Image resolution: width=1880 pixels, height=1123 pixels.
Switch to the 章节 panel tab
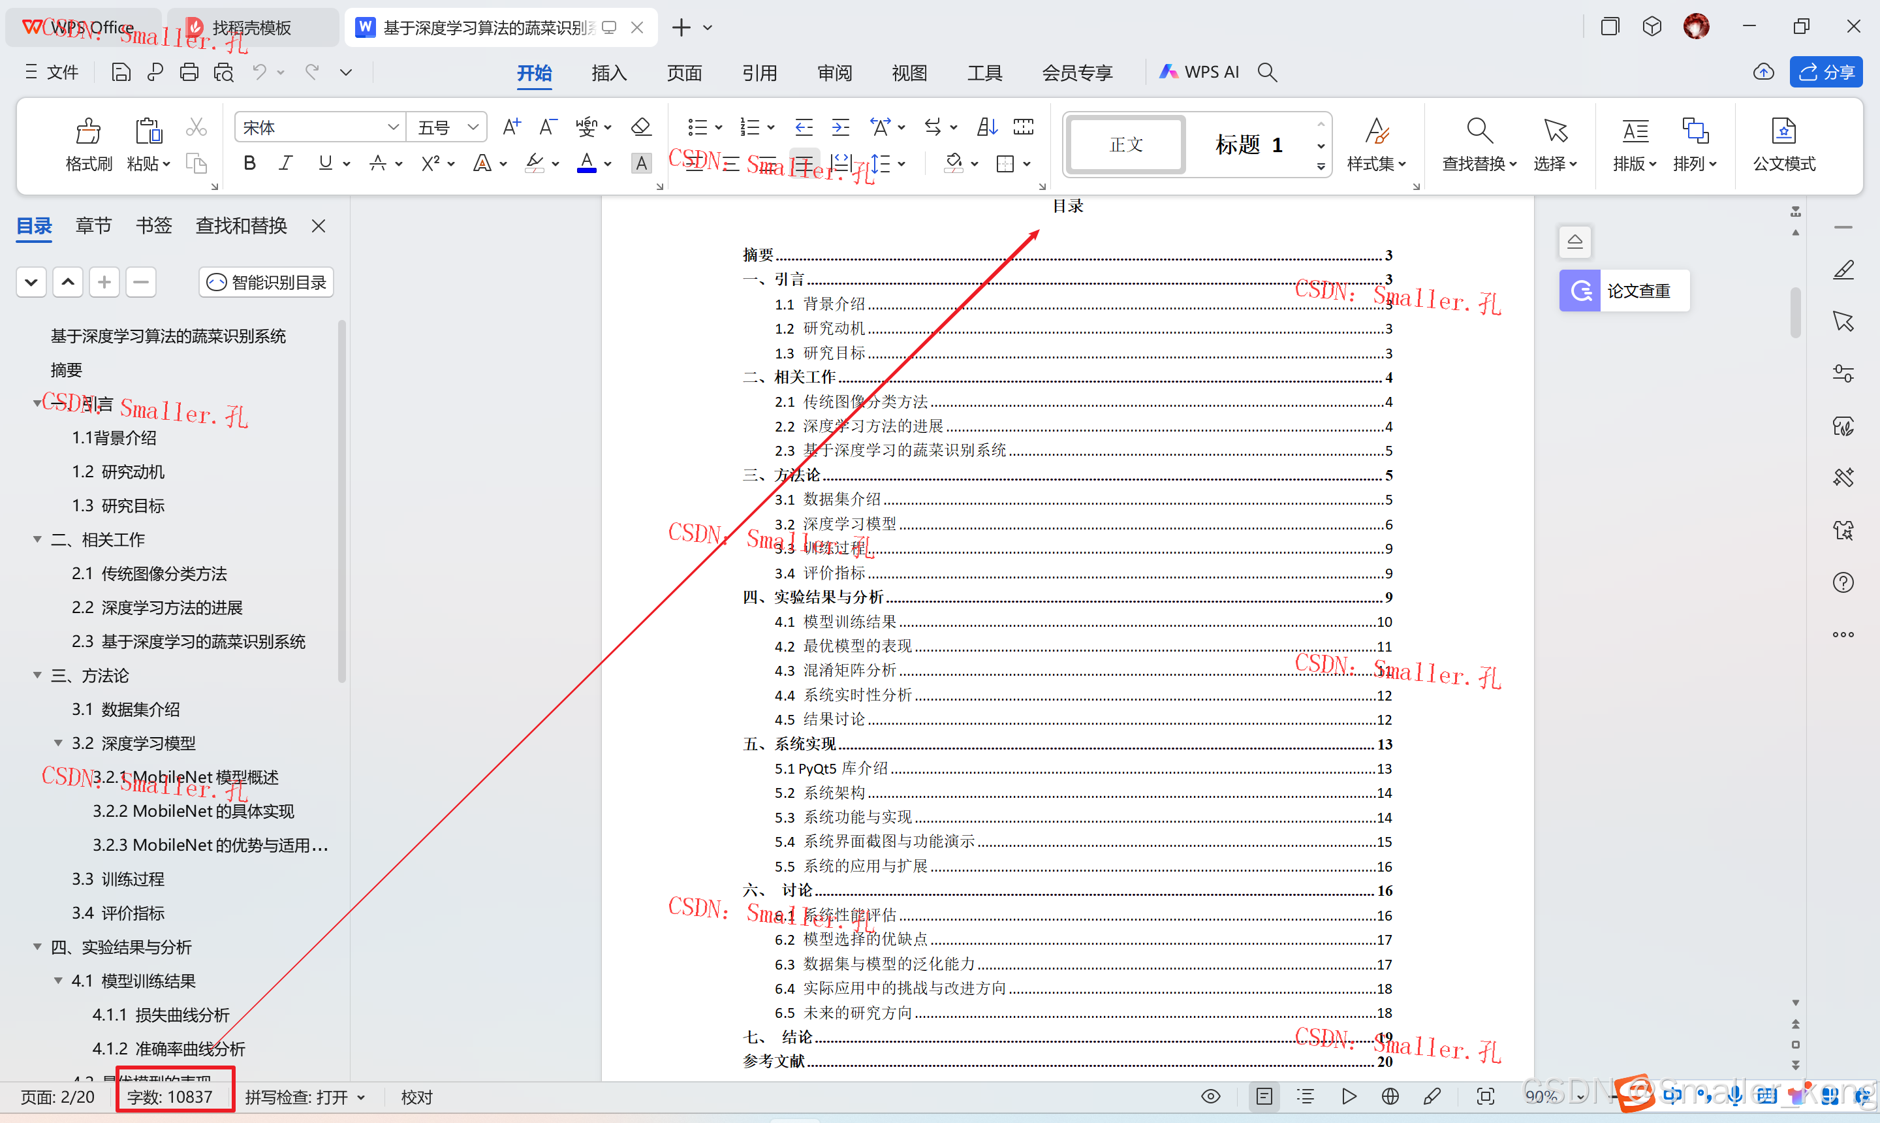coord(93,225)
